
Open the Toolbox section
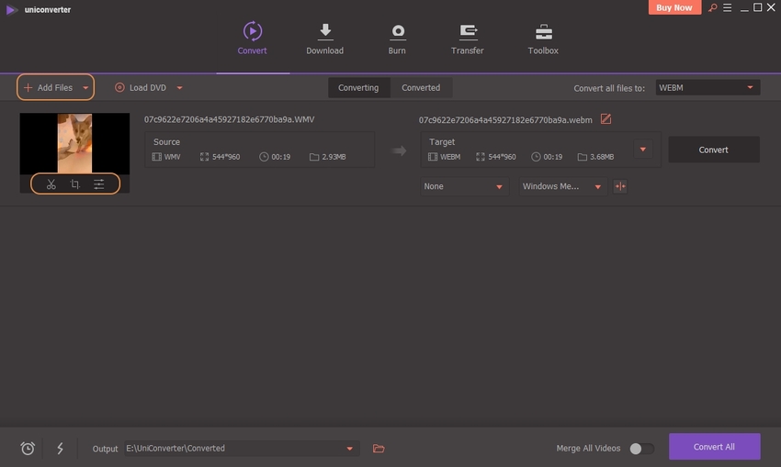coord(543,39)
